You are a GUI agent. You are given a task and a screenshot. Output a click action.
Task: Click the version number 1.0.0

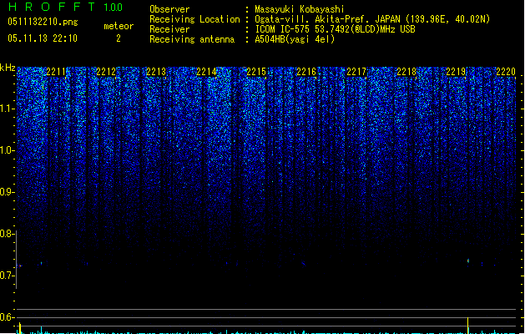[114, 8]
